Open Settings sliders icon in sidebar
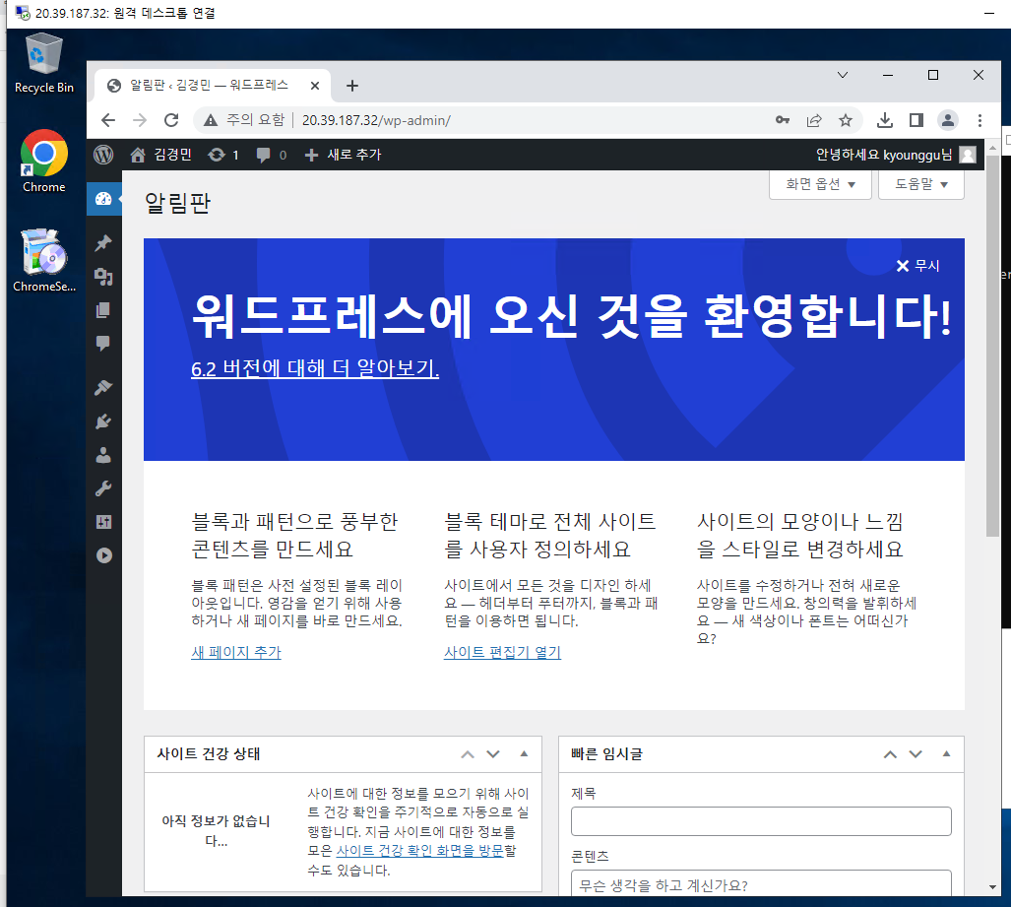Screen dimensions: 1011x907 103,522
